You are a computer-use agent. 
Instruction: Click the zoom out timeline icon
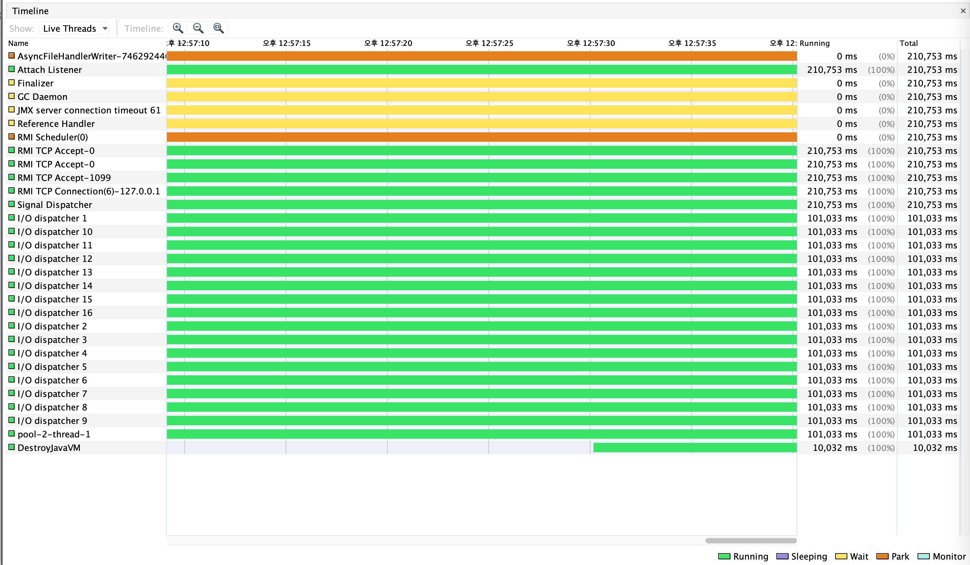tap(198, 28)
